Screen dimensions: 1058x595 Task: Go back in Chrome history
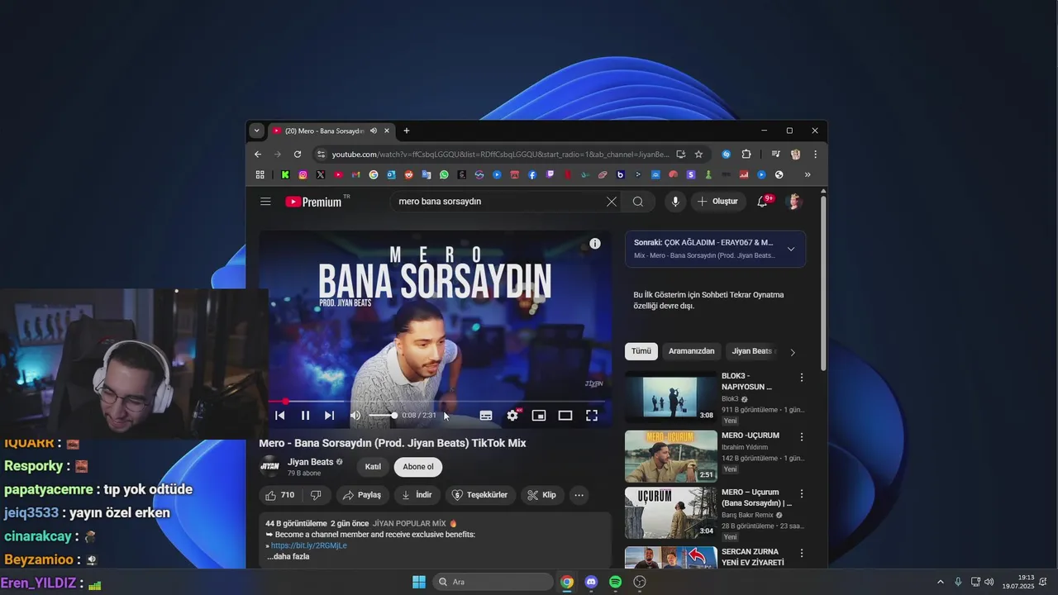[258, 154]
